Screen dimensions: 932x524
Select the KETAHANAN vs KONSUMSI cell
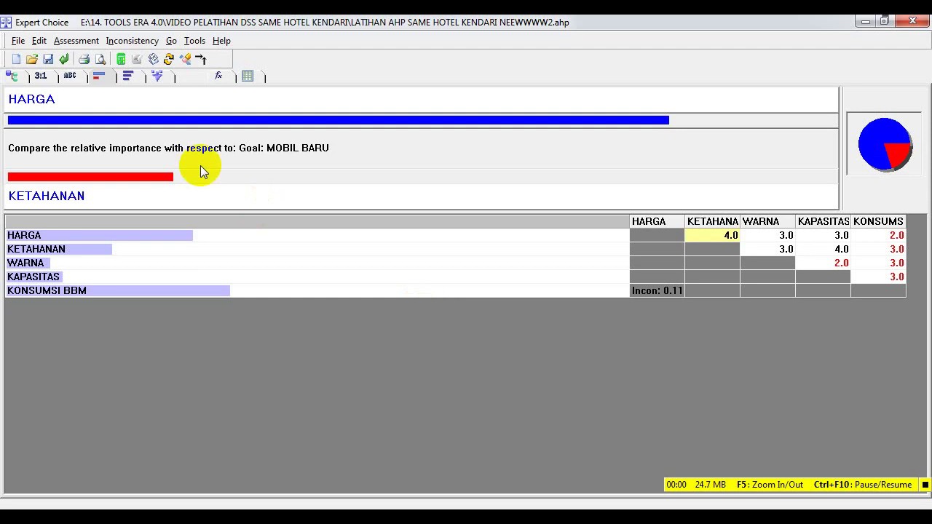(878, 249)
